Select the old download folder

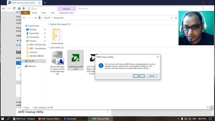pyautogui.click(x=57, y=36)
